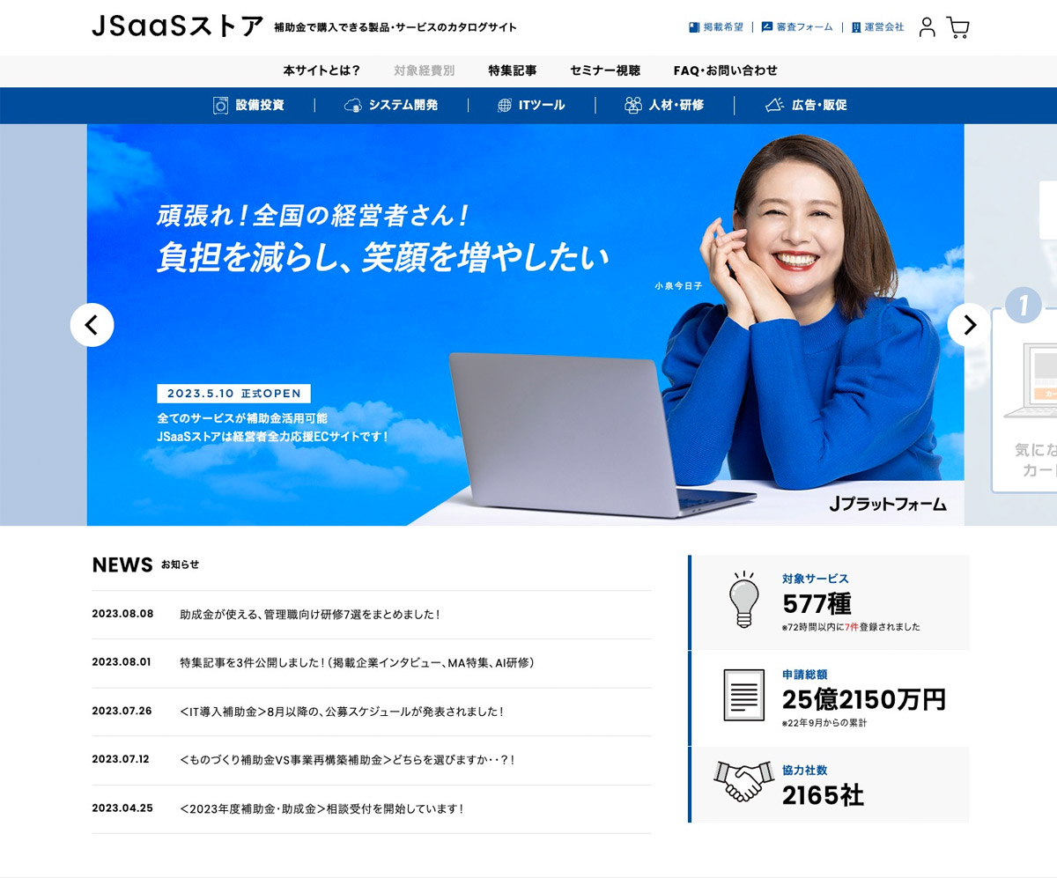Open the 特集記事を3件公開しました news item
This screenshot has width=1057, height=878.
358,663
